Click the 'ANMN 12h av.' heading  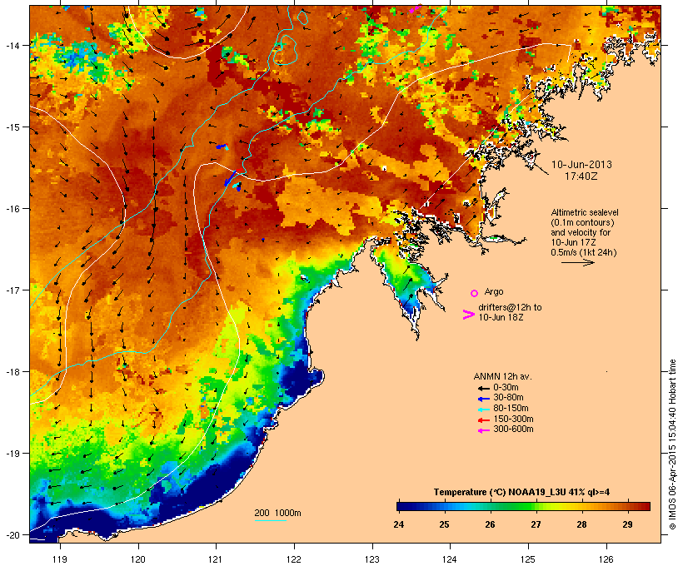[x=502, y=376]
